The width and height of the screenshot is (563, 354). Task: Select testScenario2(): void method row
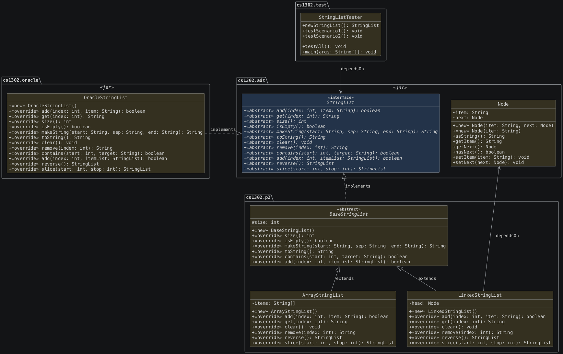coord(332,36)
